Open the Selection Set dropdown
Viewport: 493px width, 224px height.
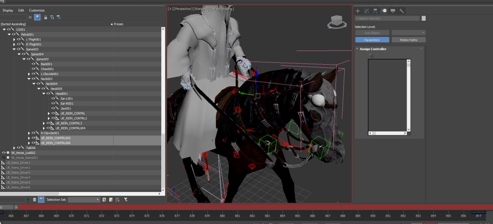pos(84,200)
